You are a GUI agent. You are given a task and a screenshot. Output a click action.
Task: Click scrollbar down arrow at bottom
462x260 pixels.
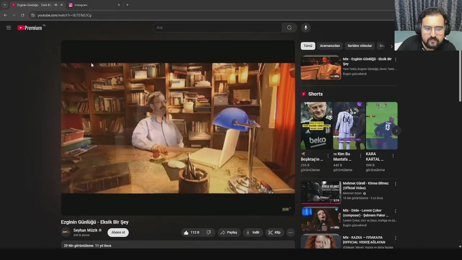[x=460, y=247]
